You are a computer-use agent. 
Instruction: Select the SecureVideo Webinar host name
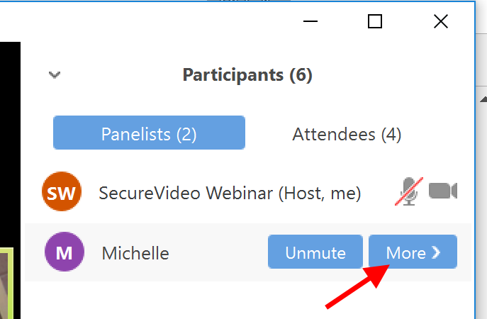tap(230, 192)
